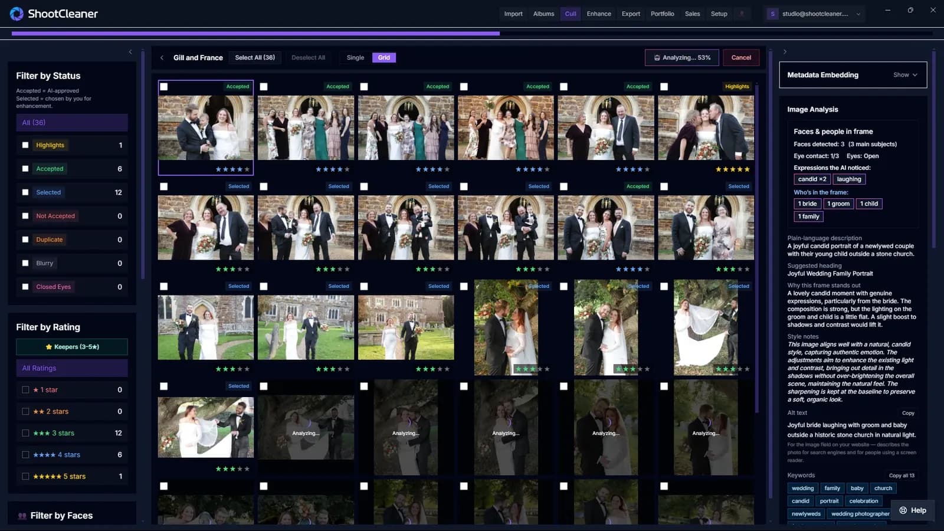
Task: Click the Filter by Faces people icon
Action: [x=22, y=516]
